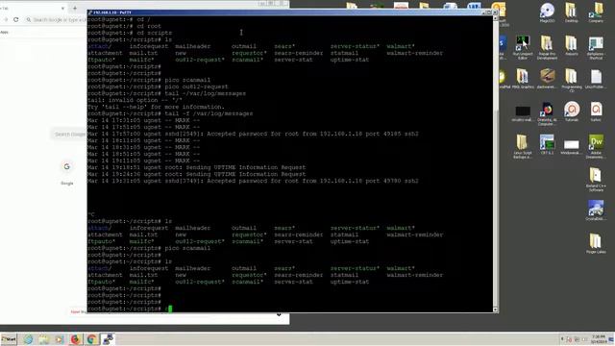Open the CrystalDisk desktop icon
615x346 pixels.
596,210
